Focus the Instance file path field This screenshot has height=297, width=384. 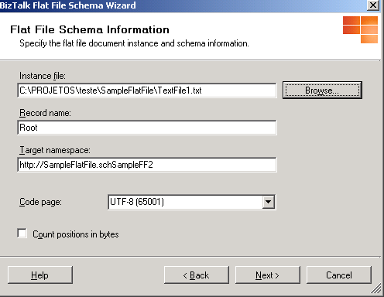147,90
